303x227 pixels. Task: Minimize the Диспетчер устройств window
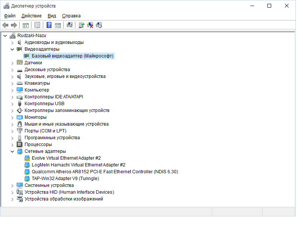click(x=252, y=6)
